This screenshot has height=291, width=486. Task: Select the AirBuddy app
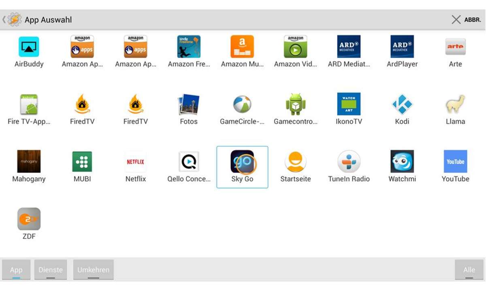29,52
